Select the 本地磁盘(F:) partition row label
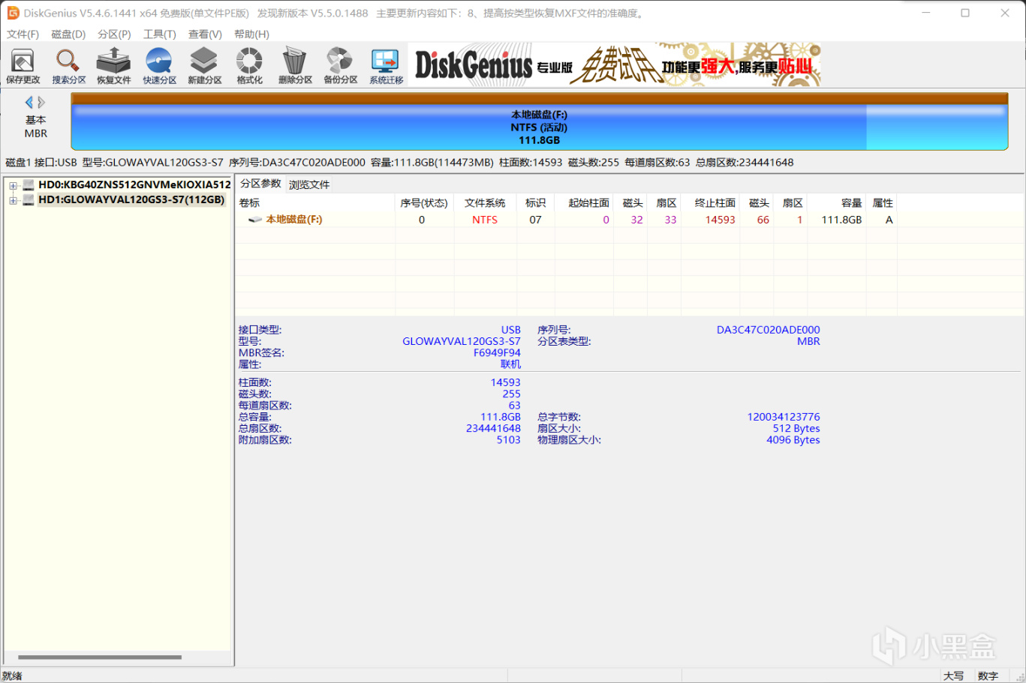This screenshot has height=683, width=1026. click(293, 220)
